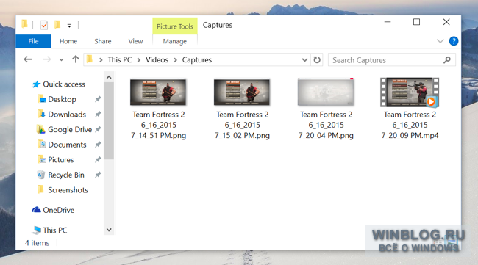478x265 pixels.
Task: Click the folder icon in the title bar
Action: tap(25, 24)
